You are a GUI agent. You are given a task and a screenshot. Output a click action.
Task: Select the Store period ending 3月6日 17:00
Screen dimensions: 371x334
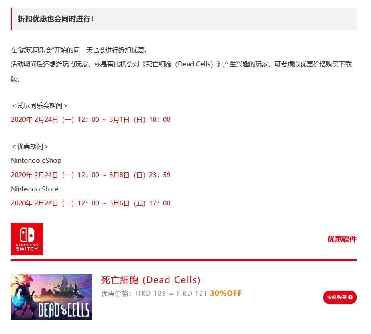pos(91,203)
